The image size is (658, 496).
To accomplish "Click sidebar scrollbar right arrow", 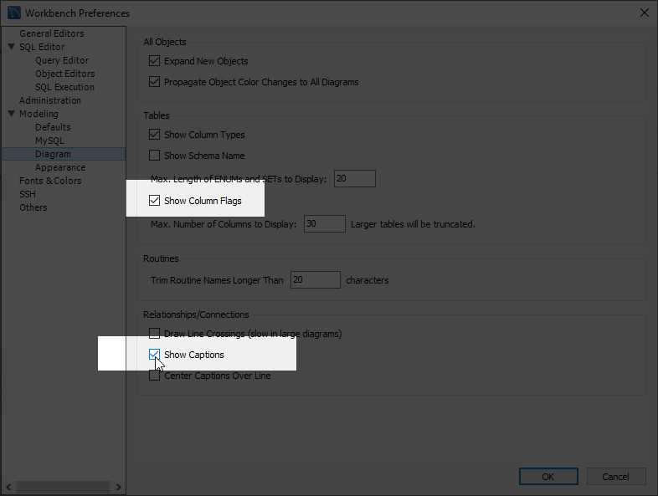I will [118, 487].
